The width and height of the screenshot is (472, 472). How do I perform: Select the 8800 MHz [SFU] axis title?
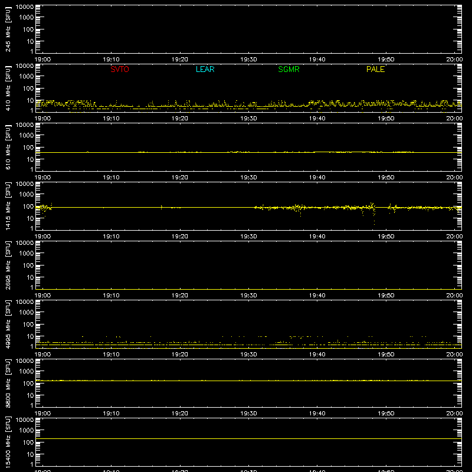pos(8,383)
